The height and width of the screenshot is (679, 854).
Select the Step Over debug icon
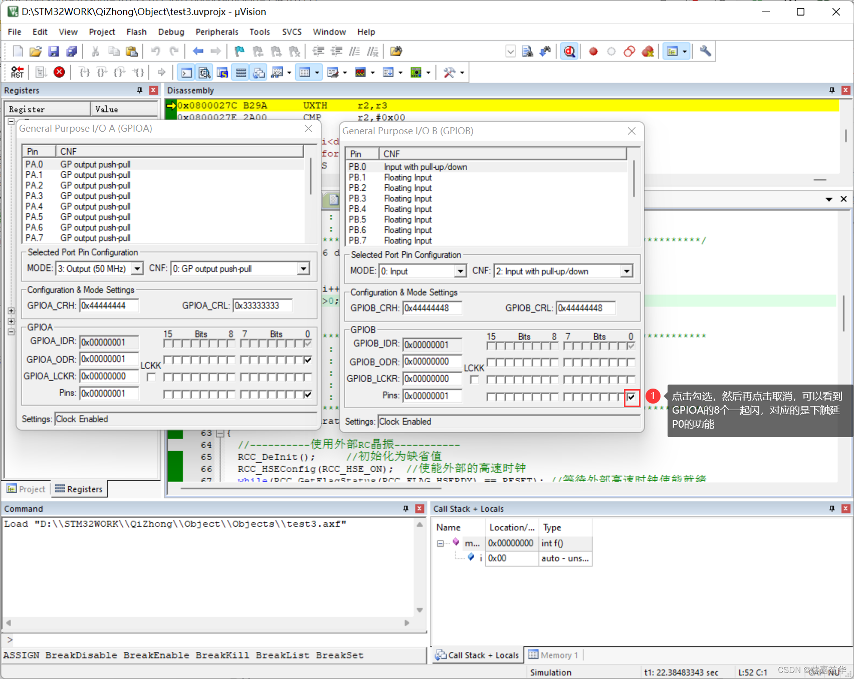coord(101,72)
